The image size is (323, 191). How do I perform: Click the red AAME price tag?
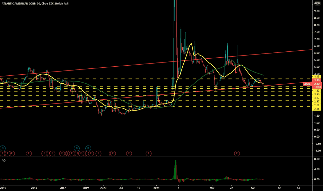click(307, 84)
